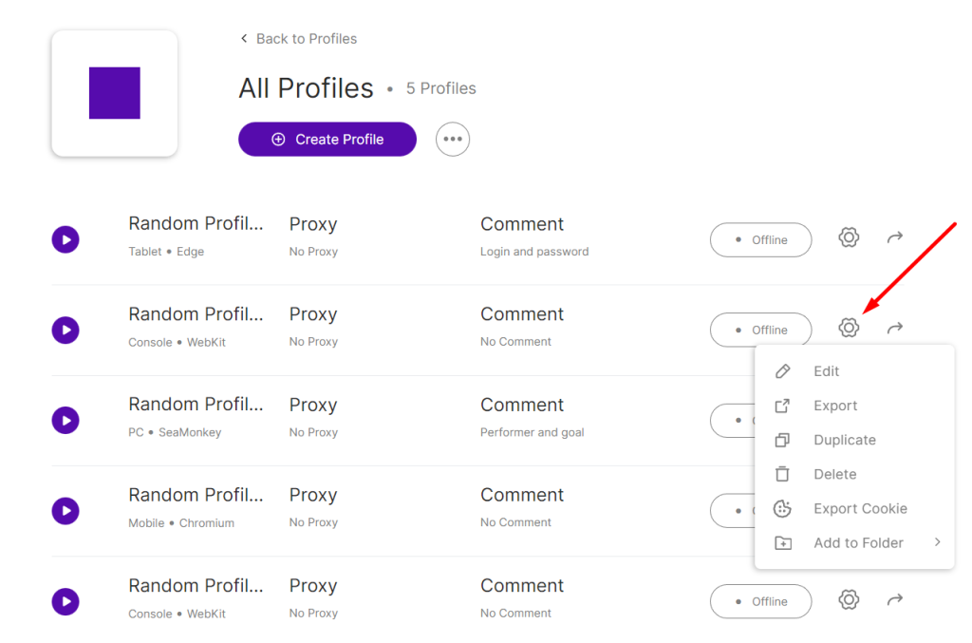This screenshot has width=972, height=643.
Task: Start the PC SeaMonkey profile
Action: pos(65,421)
